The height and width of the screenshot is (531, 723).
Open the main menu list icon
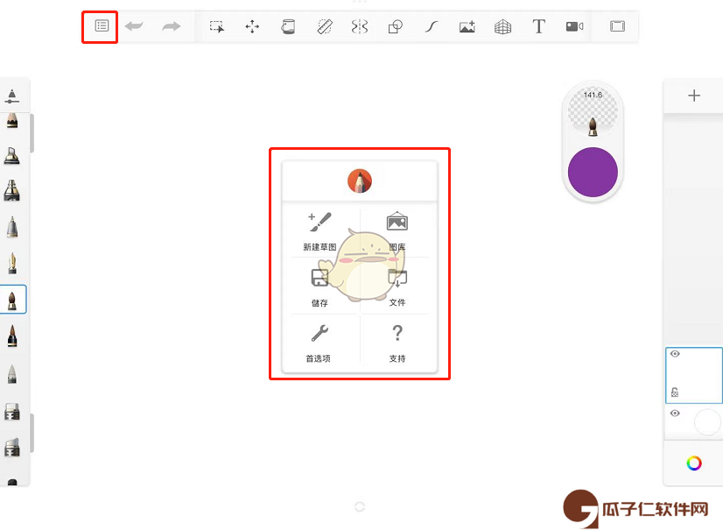(x=102, y=26)
